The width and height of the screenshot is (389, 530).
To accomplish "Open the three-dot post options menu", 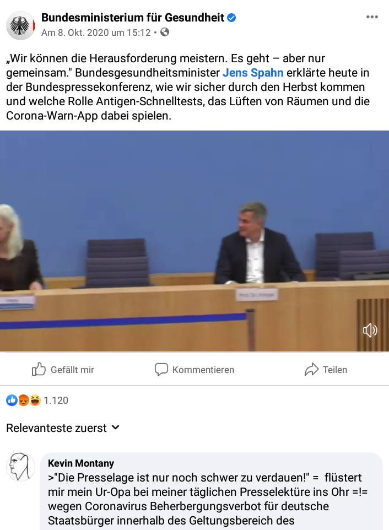I will 372,17.
